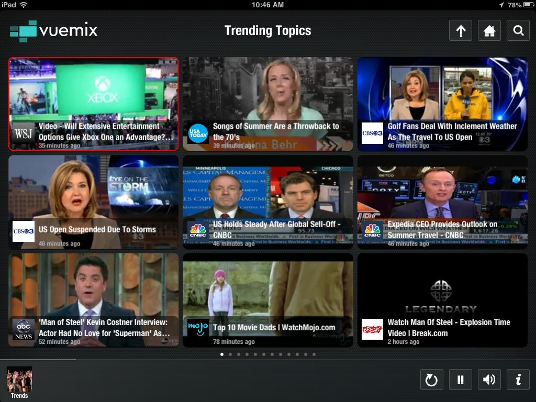Click the WSJ source logo
536x402 pixels.
(x=24, y=133)
